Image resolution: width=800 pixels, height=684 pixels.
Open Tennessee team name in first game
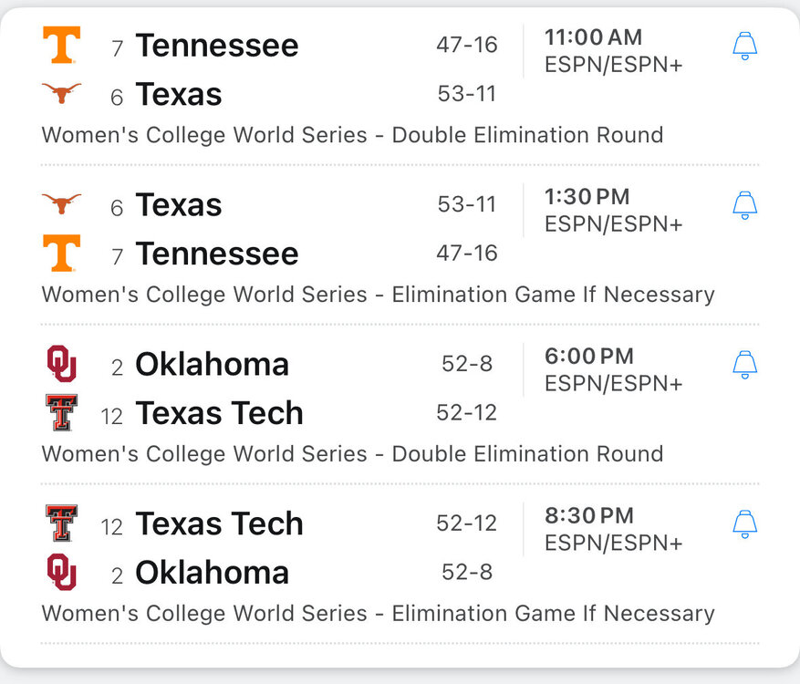click(217, 46)
